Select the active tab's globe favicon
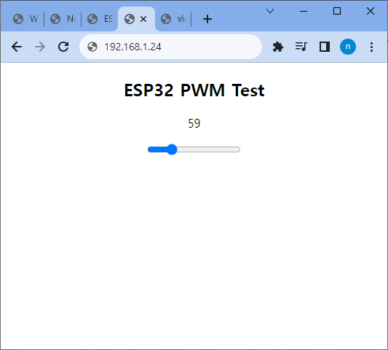388x350 pixels. point(130,19)
